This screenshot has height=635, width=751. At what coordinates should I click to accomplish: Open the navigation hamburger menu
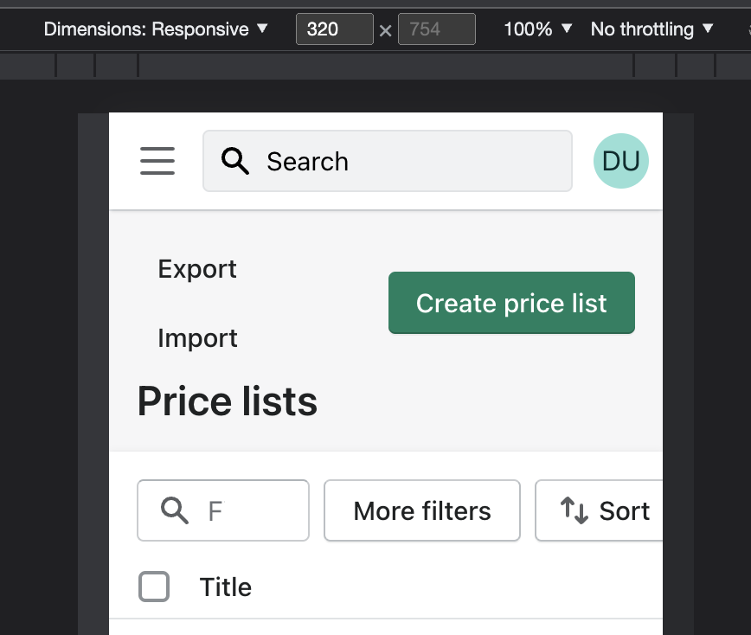point(157,161)
